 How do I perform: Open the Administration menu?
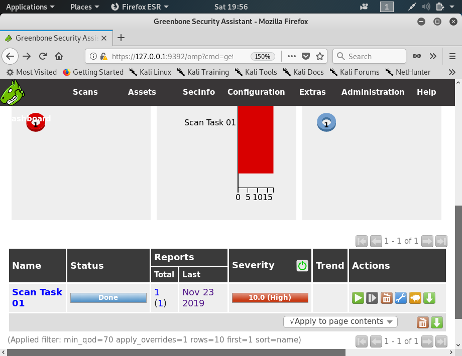373,92
